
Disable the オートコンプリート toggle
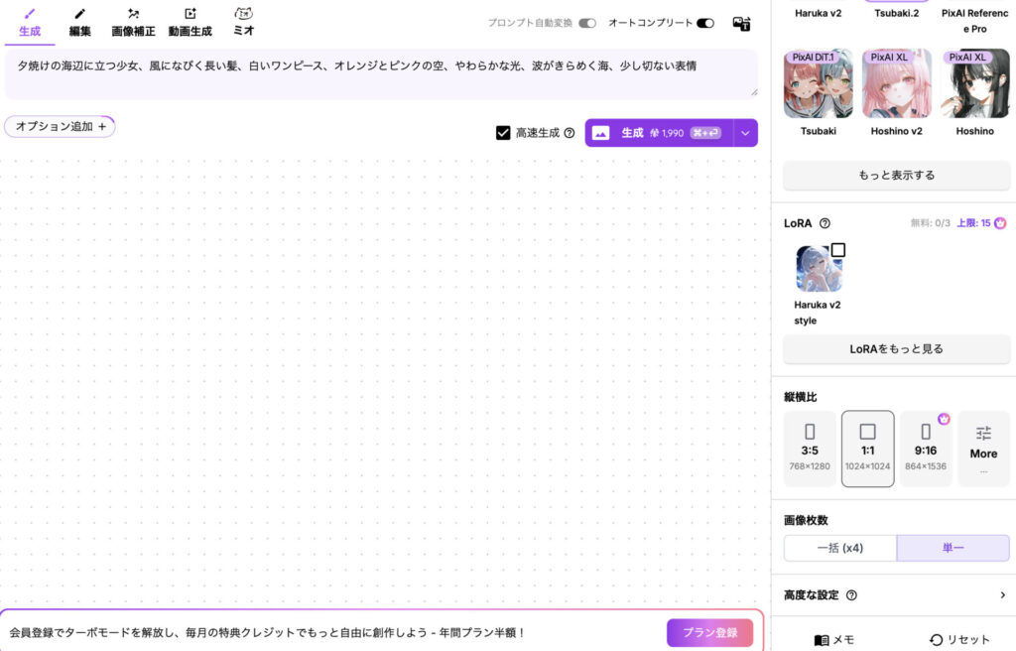[705, 23]
